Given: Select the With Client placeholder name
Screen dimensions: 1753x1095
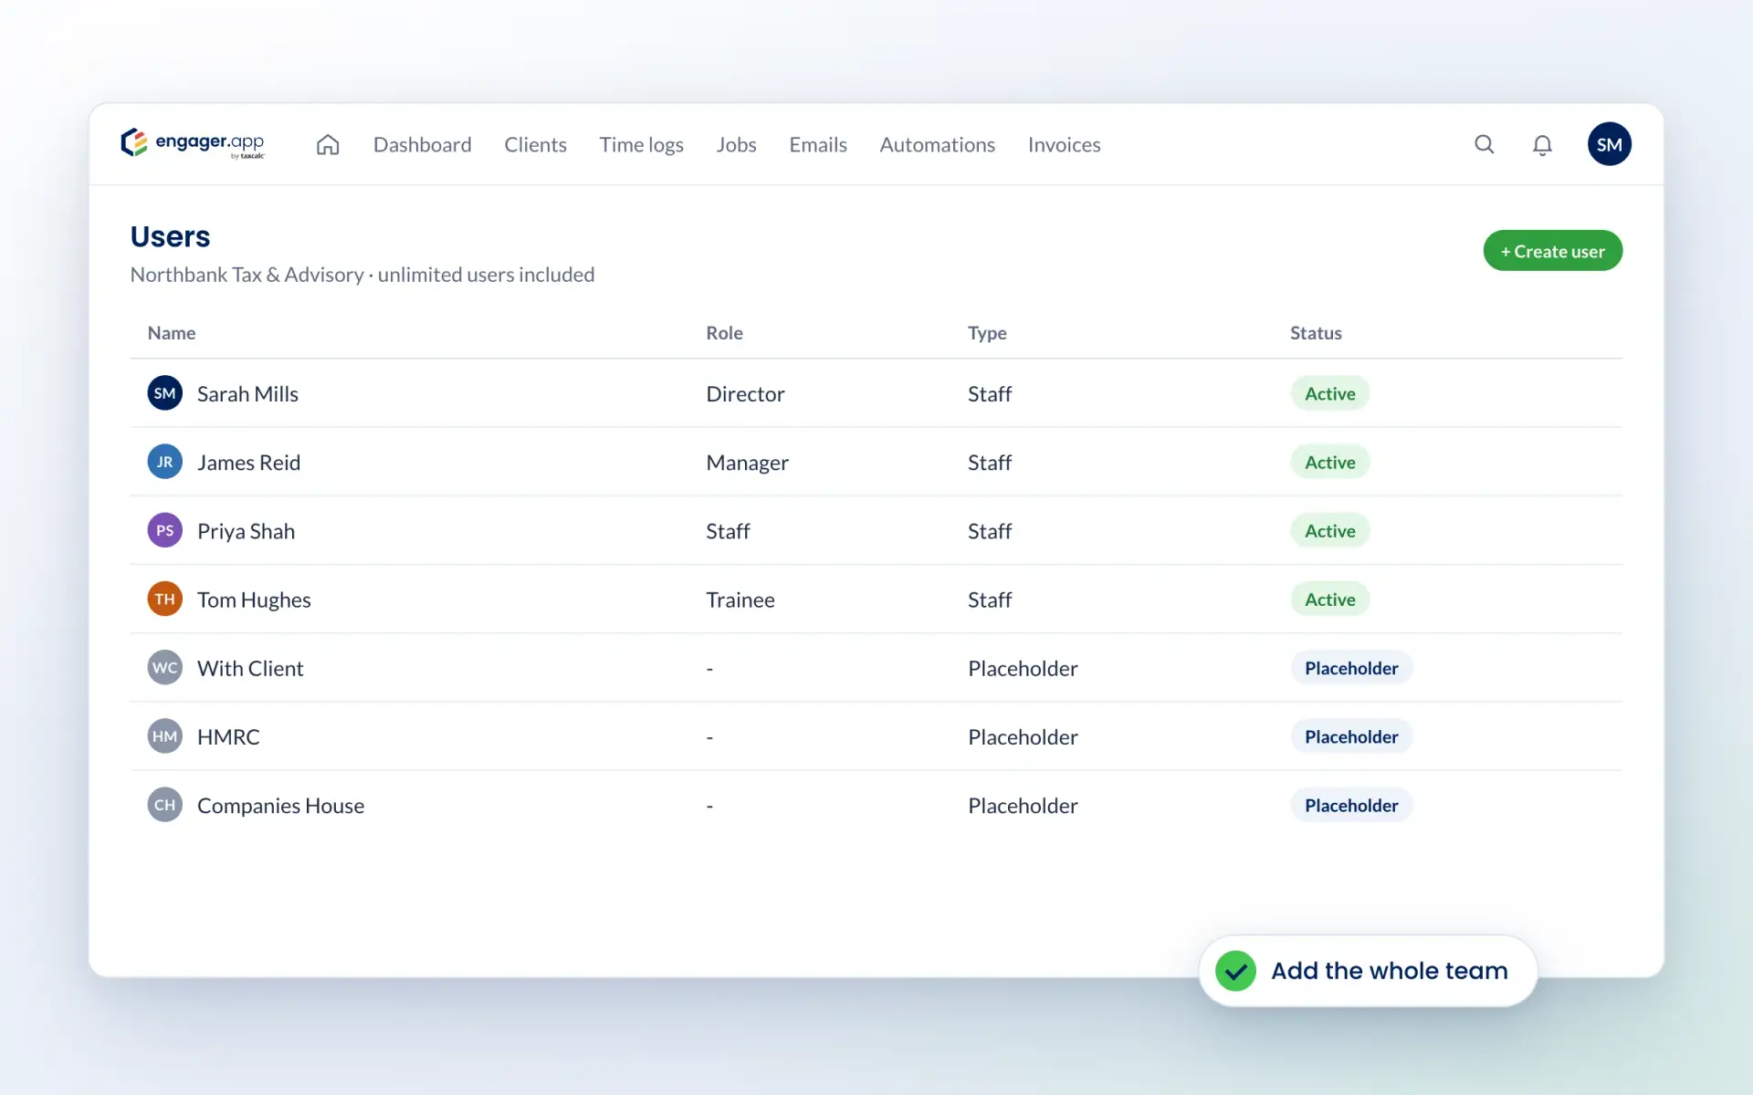Looking at the screenshot, I should tap(250, 668).
